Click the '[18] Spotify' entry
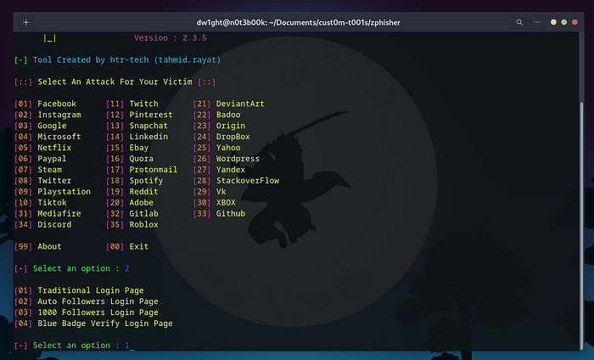This screenshot has height=360, width=594. point(134,181)
